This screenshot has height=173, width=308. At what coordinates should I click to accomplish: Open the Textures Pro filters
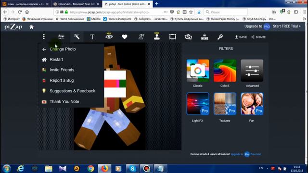coord(225,104)
